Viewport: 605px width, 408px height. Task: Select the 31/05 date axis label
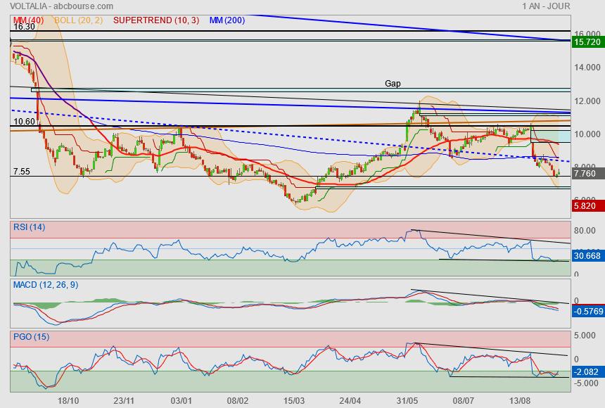point(407,401)
